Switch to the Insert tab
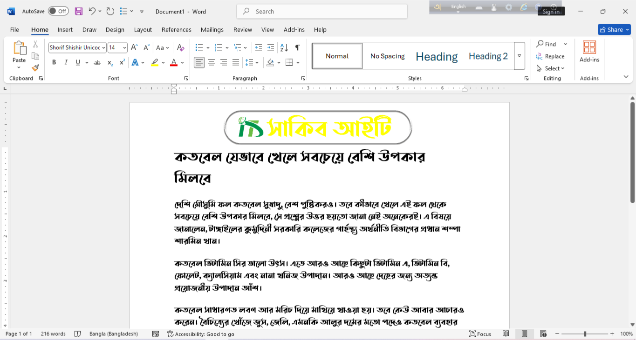Viewport: 636px width, 340px height. (x=65, y=30)
